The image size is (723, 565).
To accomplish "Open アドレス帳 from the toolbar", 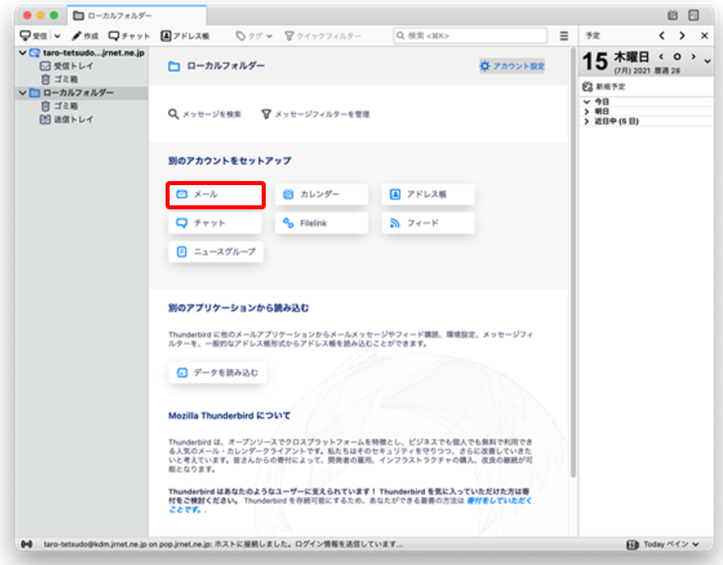I will (185, 36).
